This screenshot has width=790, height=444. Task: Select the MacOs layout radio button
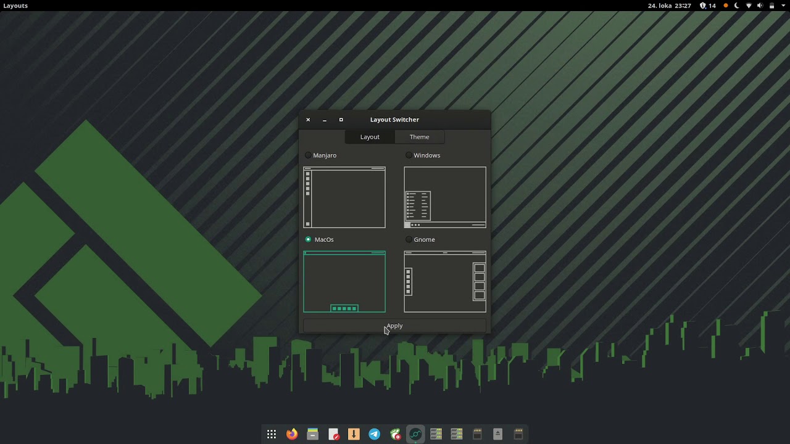[x=309, y=239]
